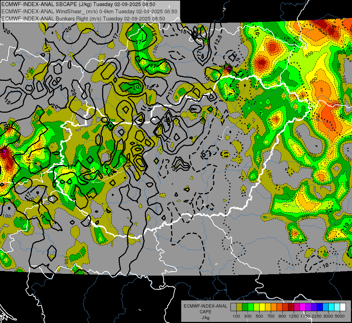Click the gray legend swatch below 100
The image size is (352, 323).
click(x=233, y=307)
